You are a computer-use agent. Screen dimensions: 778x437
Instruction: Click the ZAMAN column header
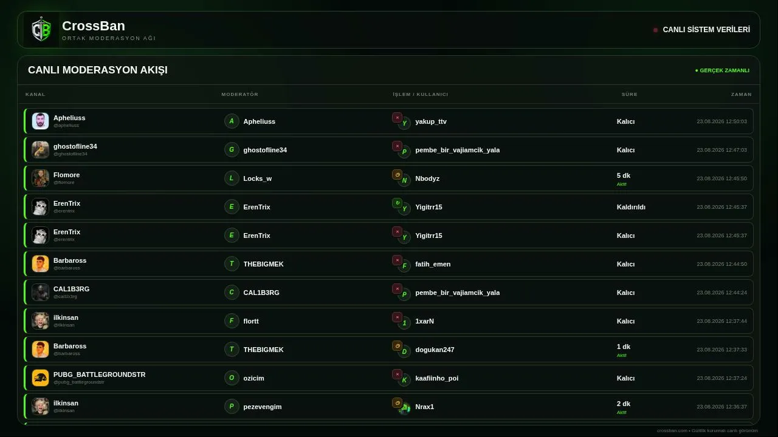[742, 94]
